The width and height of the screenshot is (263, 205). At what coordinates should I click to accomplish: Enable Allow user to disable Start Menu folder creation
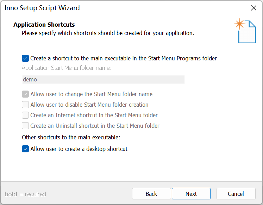(25, 105)
